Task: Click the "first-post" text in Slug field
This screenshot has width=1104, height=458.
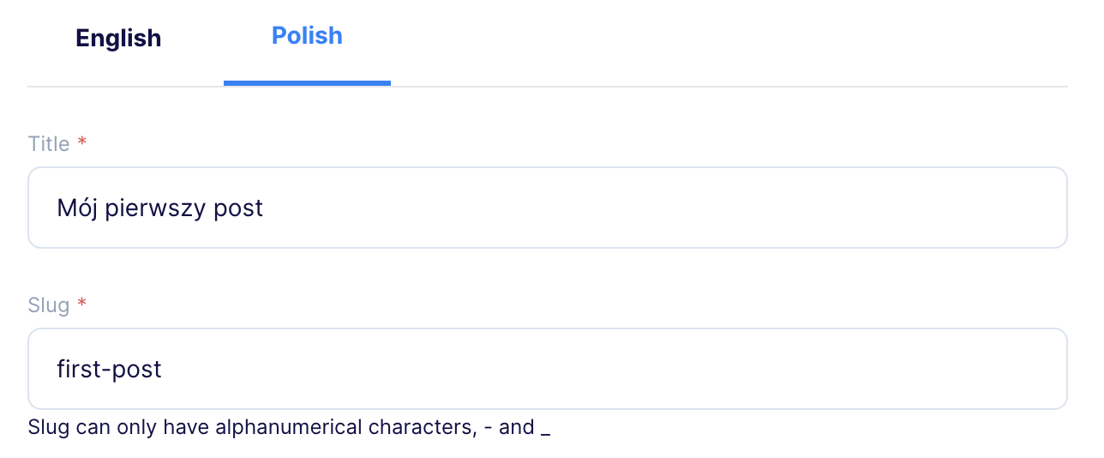Action: click(x=109, y=370)
